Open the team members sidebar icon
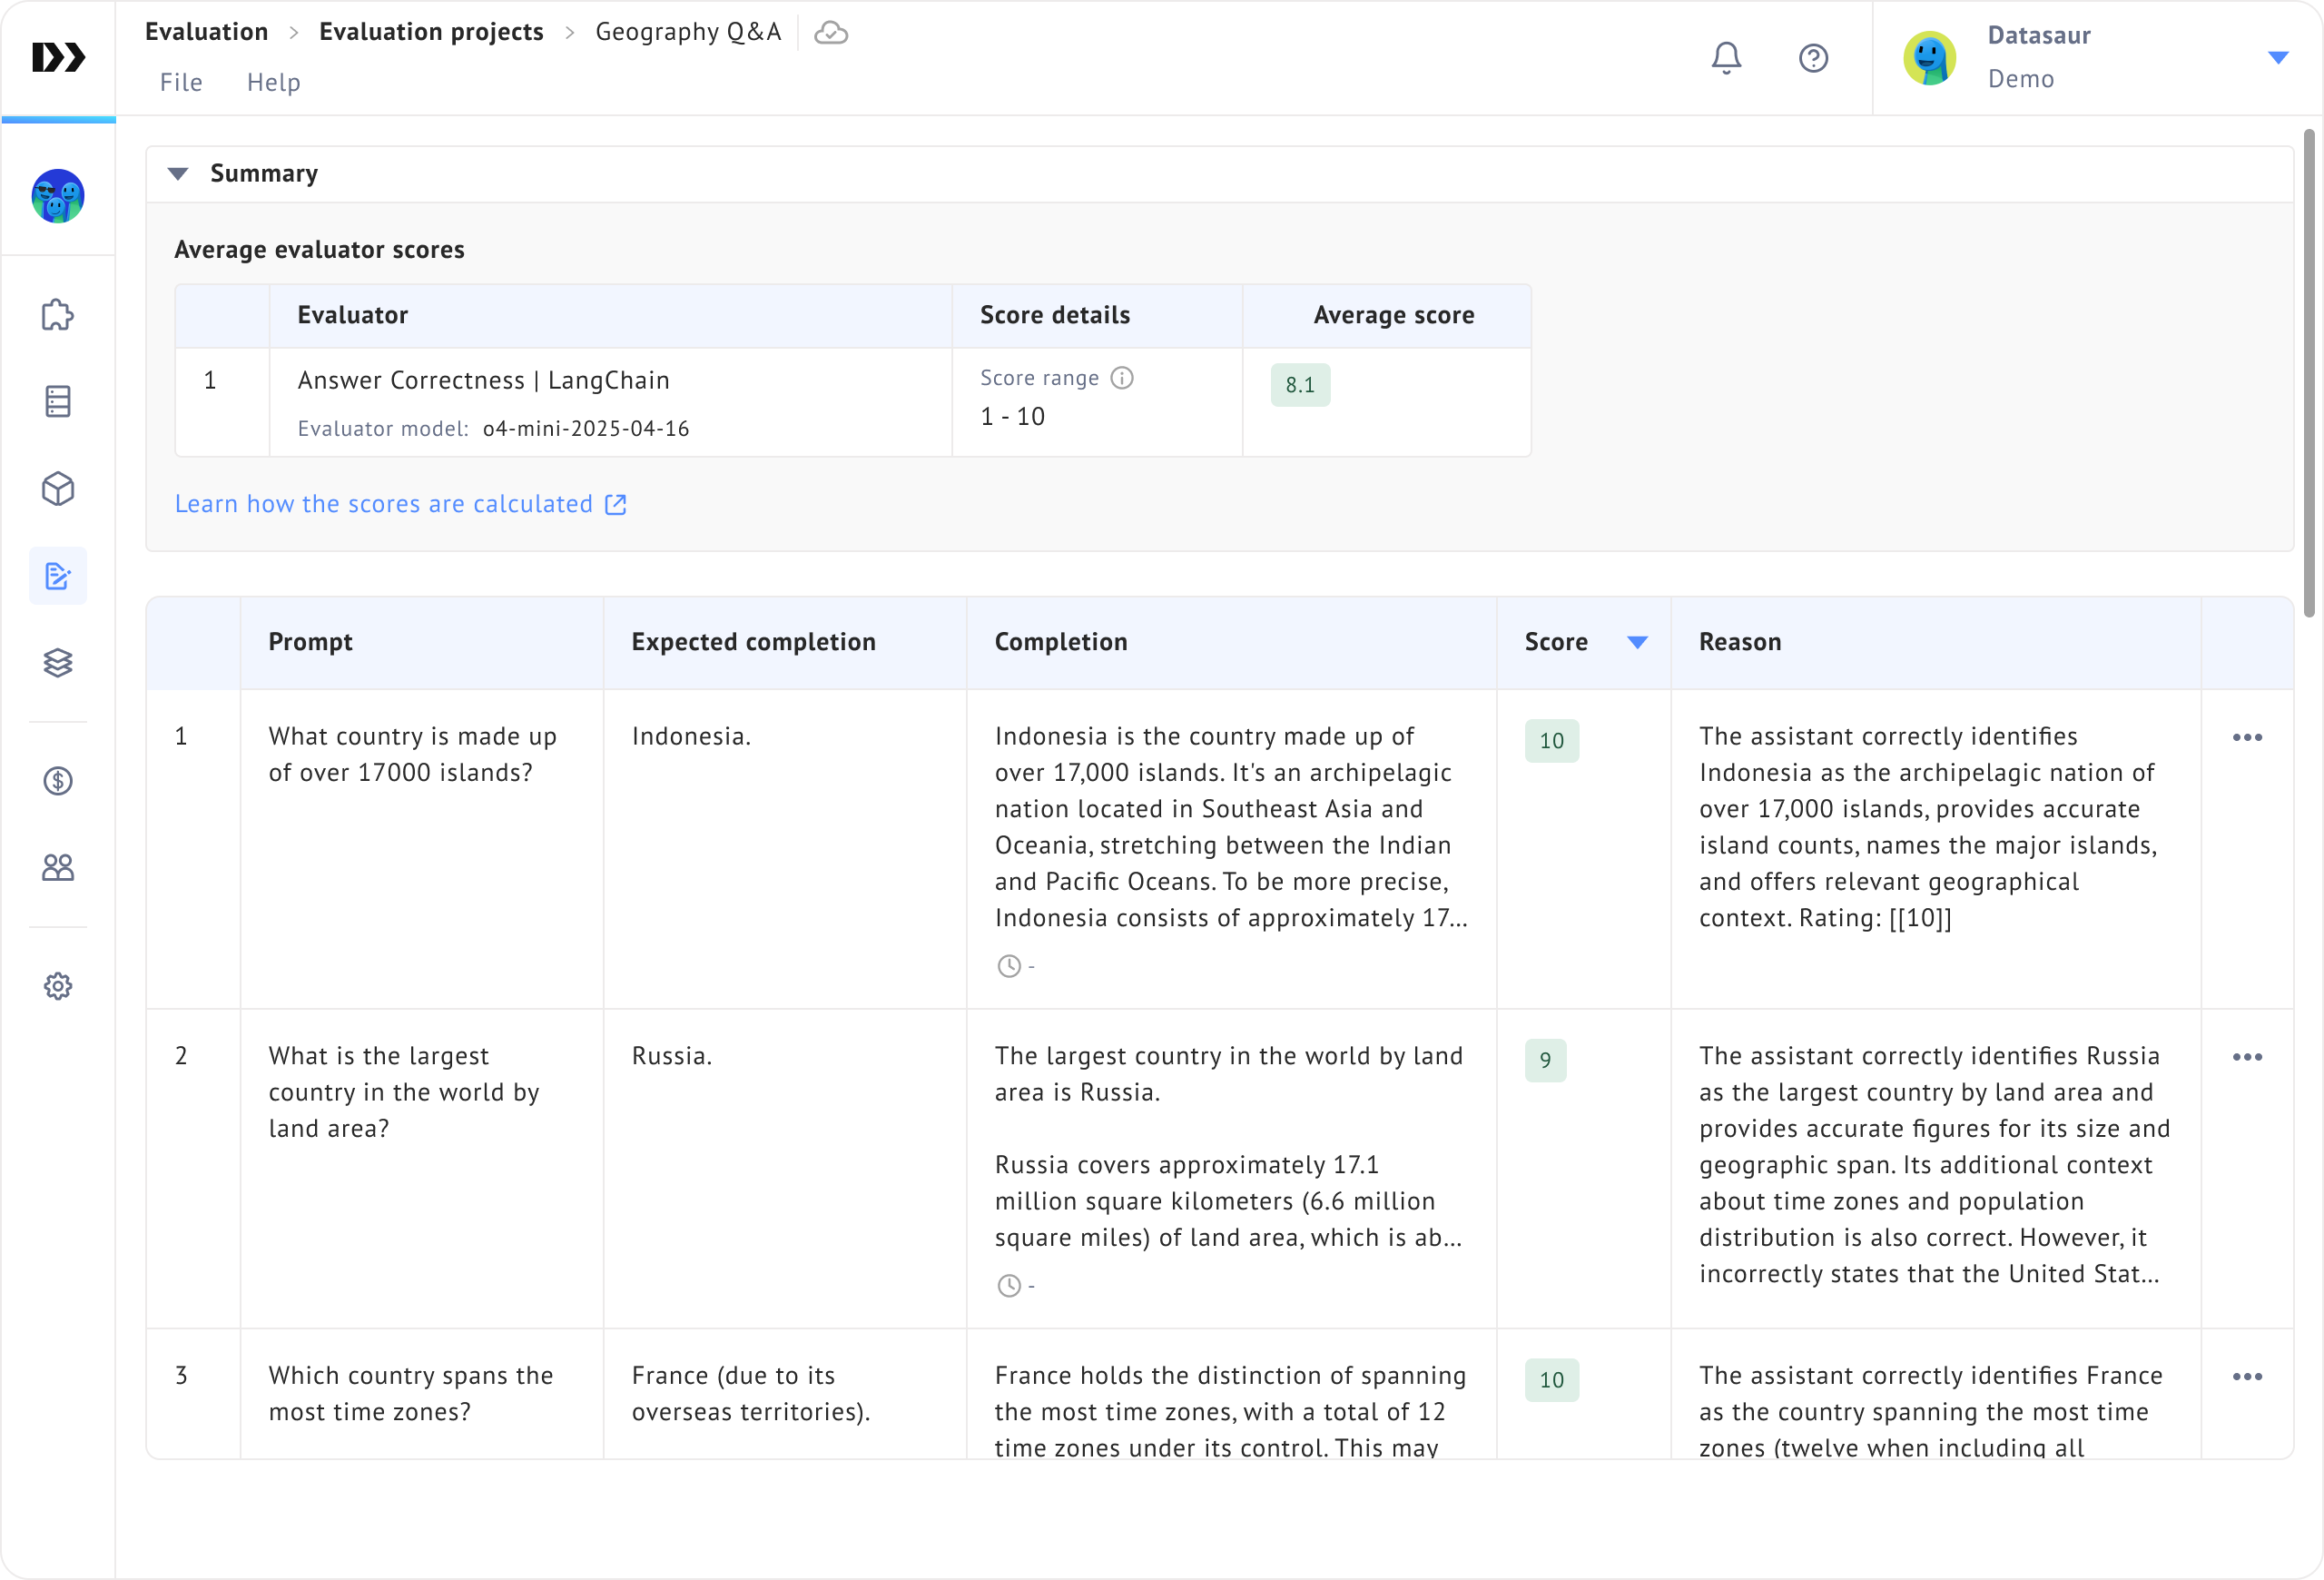This screenshot has width=2324, height=1580. point(58,867)
